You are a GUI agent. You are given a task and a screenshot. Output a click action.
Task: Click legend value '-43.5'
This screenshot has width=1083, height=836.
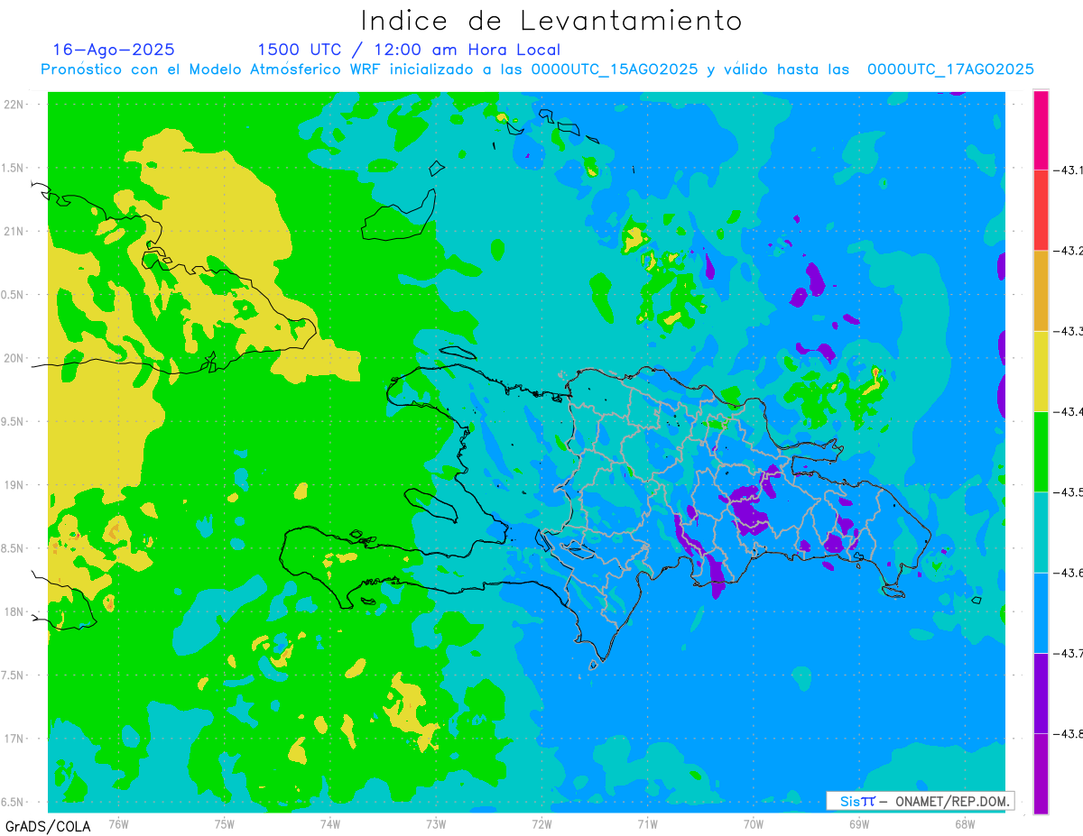[x=1067, y=492]
